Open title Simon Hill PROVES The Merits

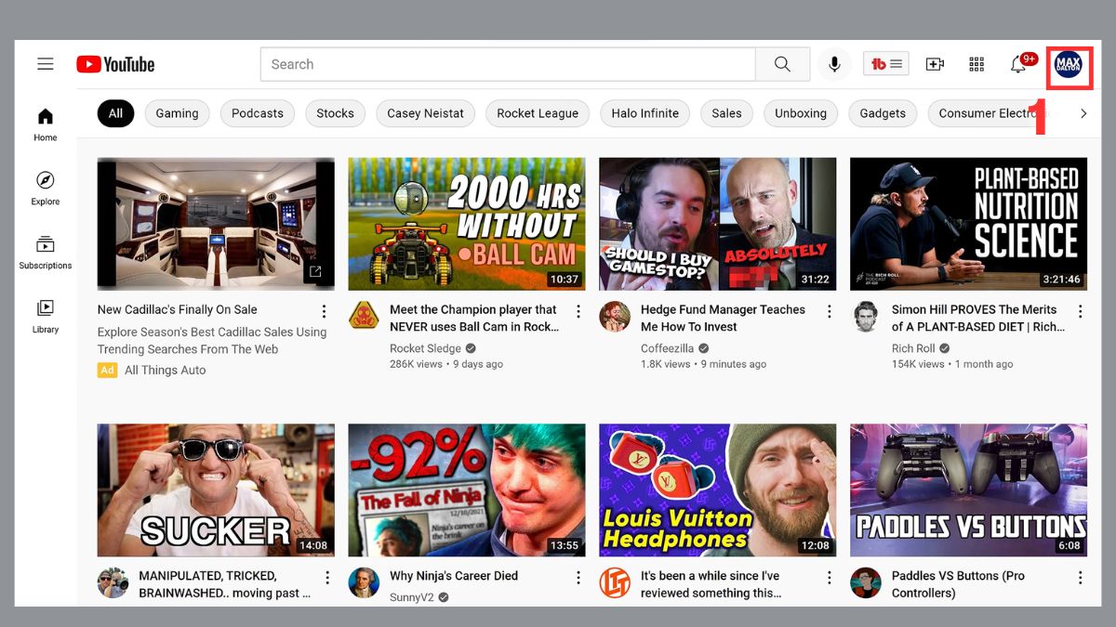978,318
